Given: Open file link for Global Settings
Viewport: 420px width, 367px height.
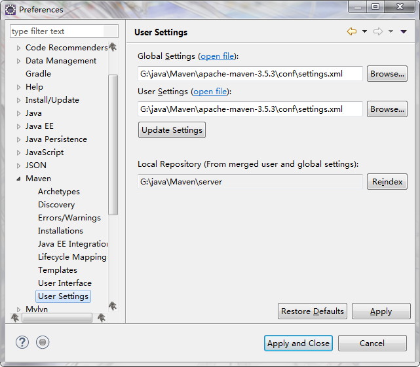Looking at the screenshot, I should point(218,56).
